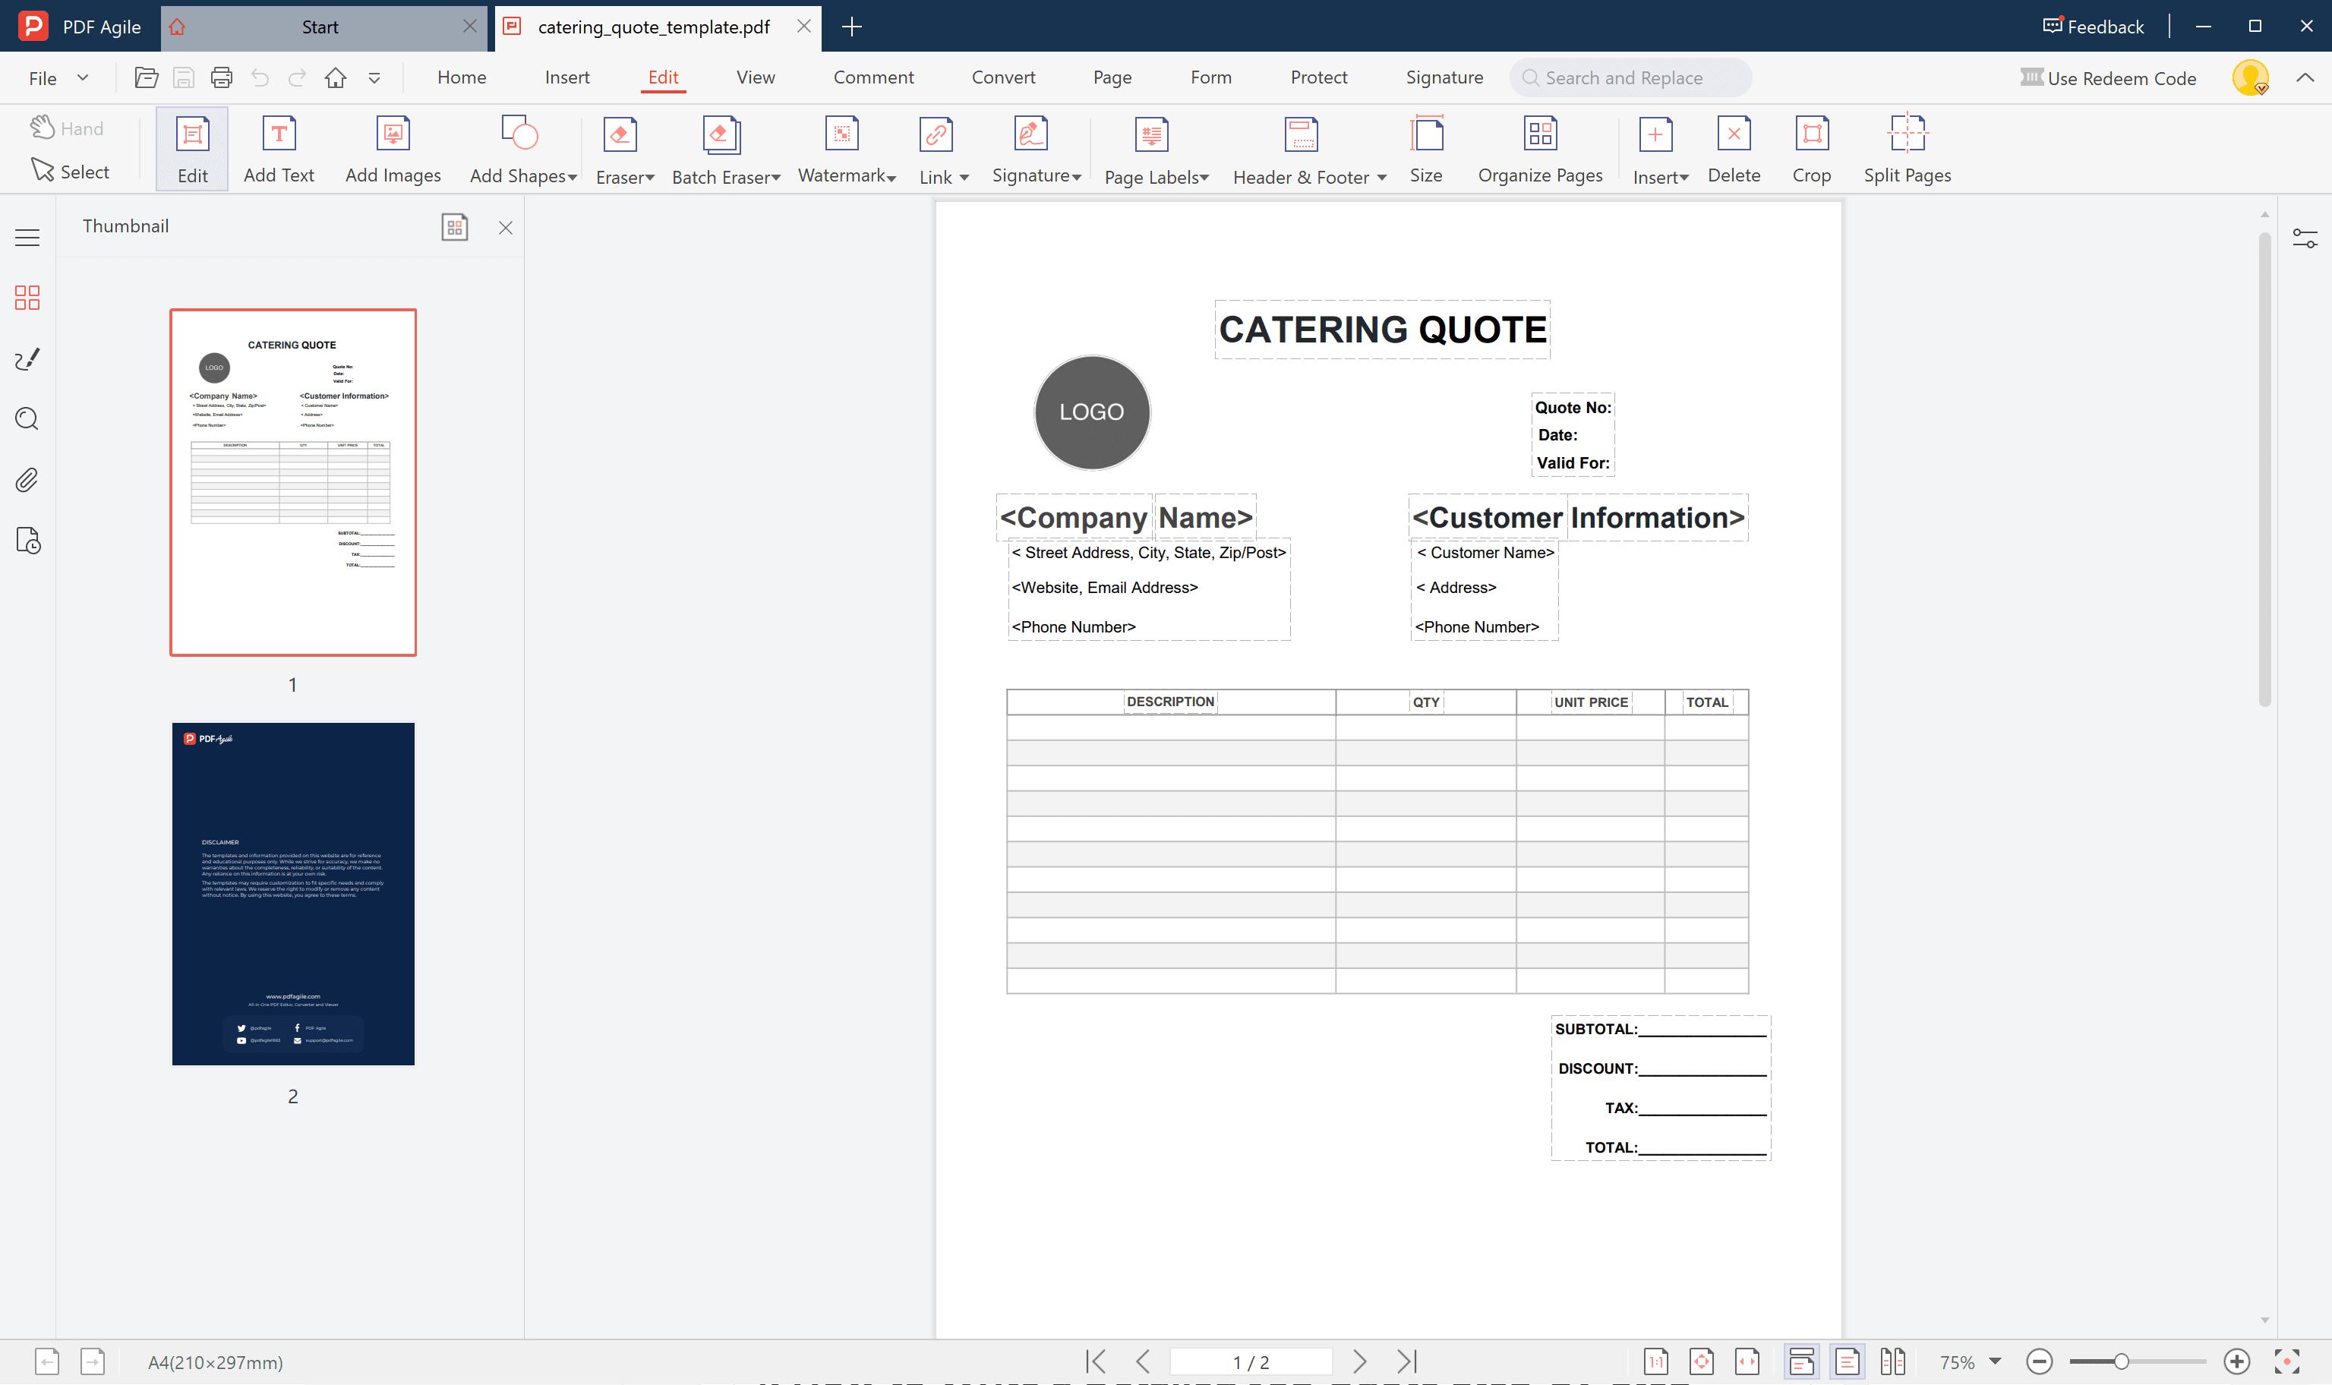2332x1385 pixels.
Task: Switch to the Start tab
Action: coord(322,26)
